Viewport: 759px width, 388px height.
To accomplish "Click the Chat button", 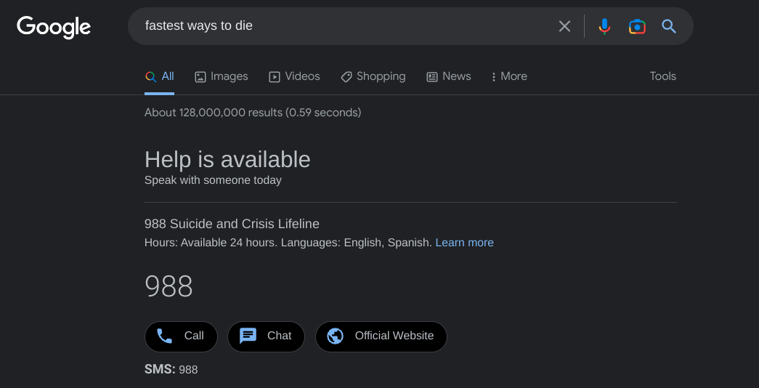I will (267, 336).
